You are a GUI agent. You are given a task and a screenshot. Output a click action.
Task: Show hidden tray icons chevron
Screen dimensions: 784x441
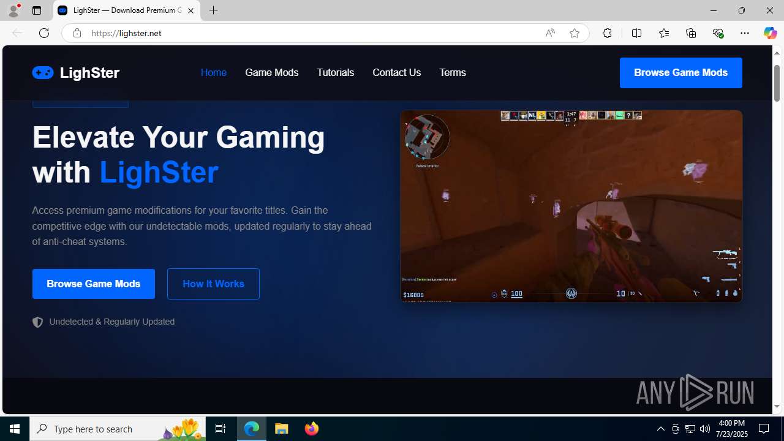[660, 429]
